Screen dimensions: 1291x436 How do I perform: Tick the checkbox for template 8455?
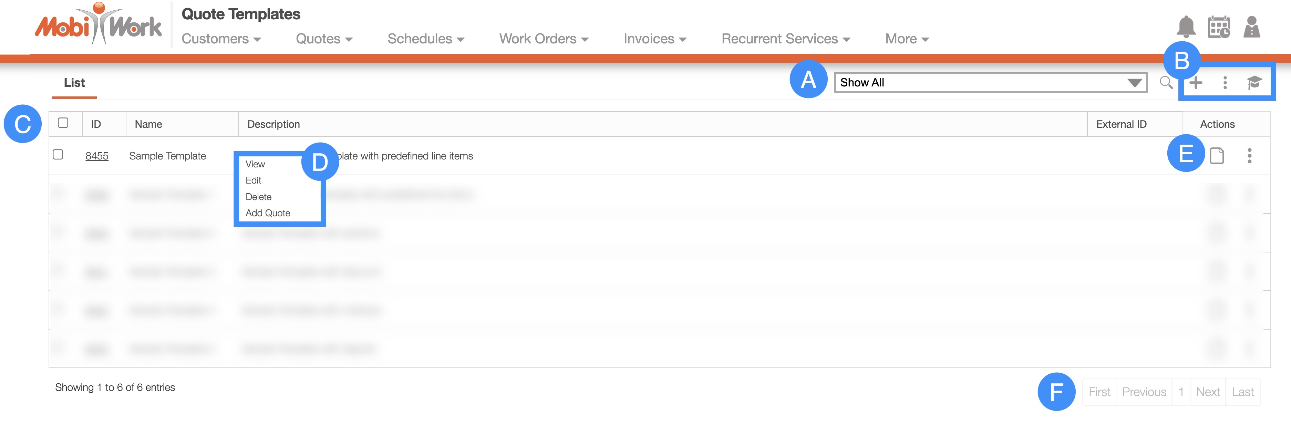click(58, 154)
